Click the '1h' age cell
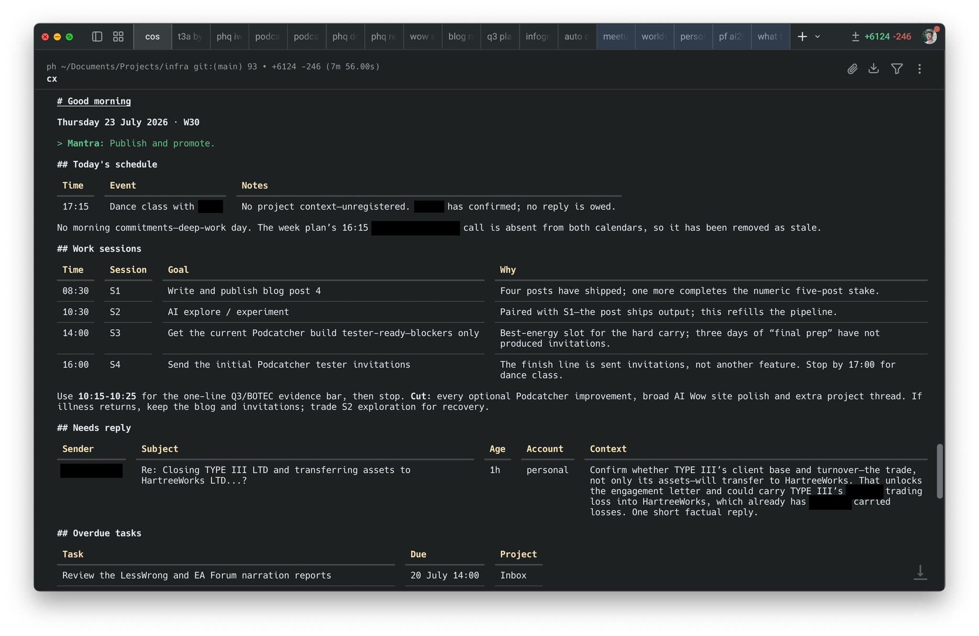979x636 pixels. [495, 470]
